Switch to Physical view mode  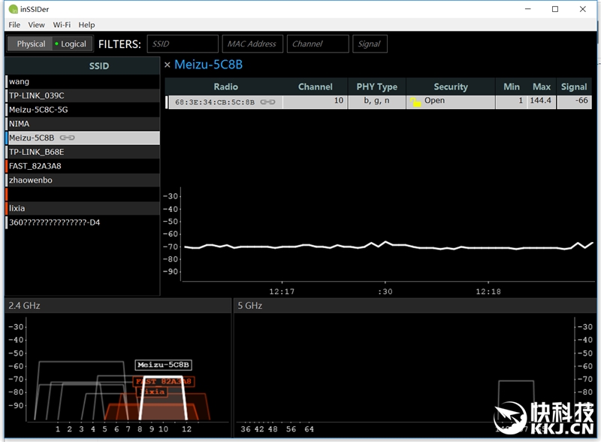pyautogui.click(x=31, y=44)
